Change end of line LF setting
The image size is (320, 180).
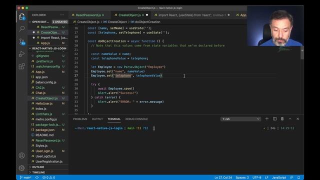(x=266, y=177)
